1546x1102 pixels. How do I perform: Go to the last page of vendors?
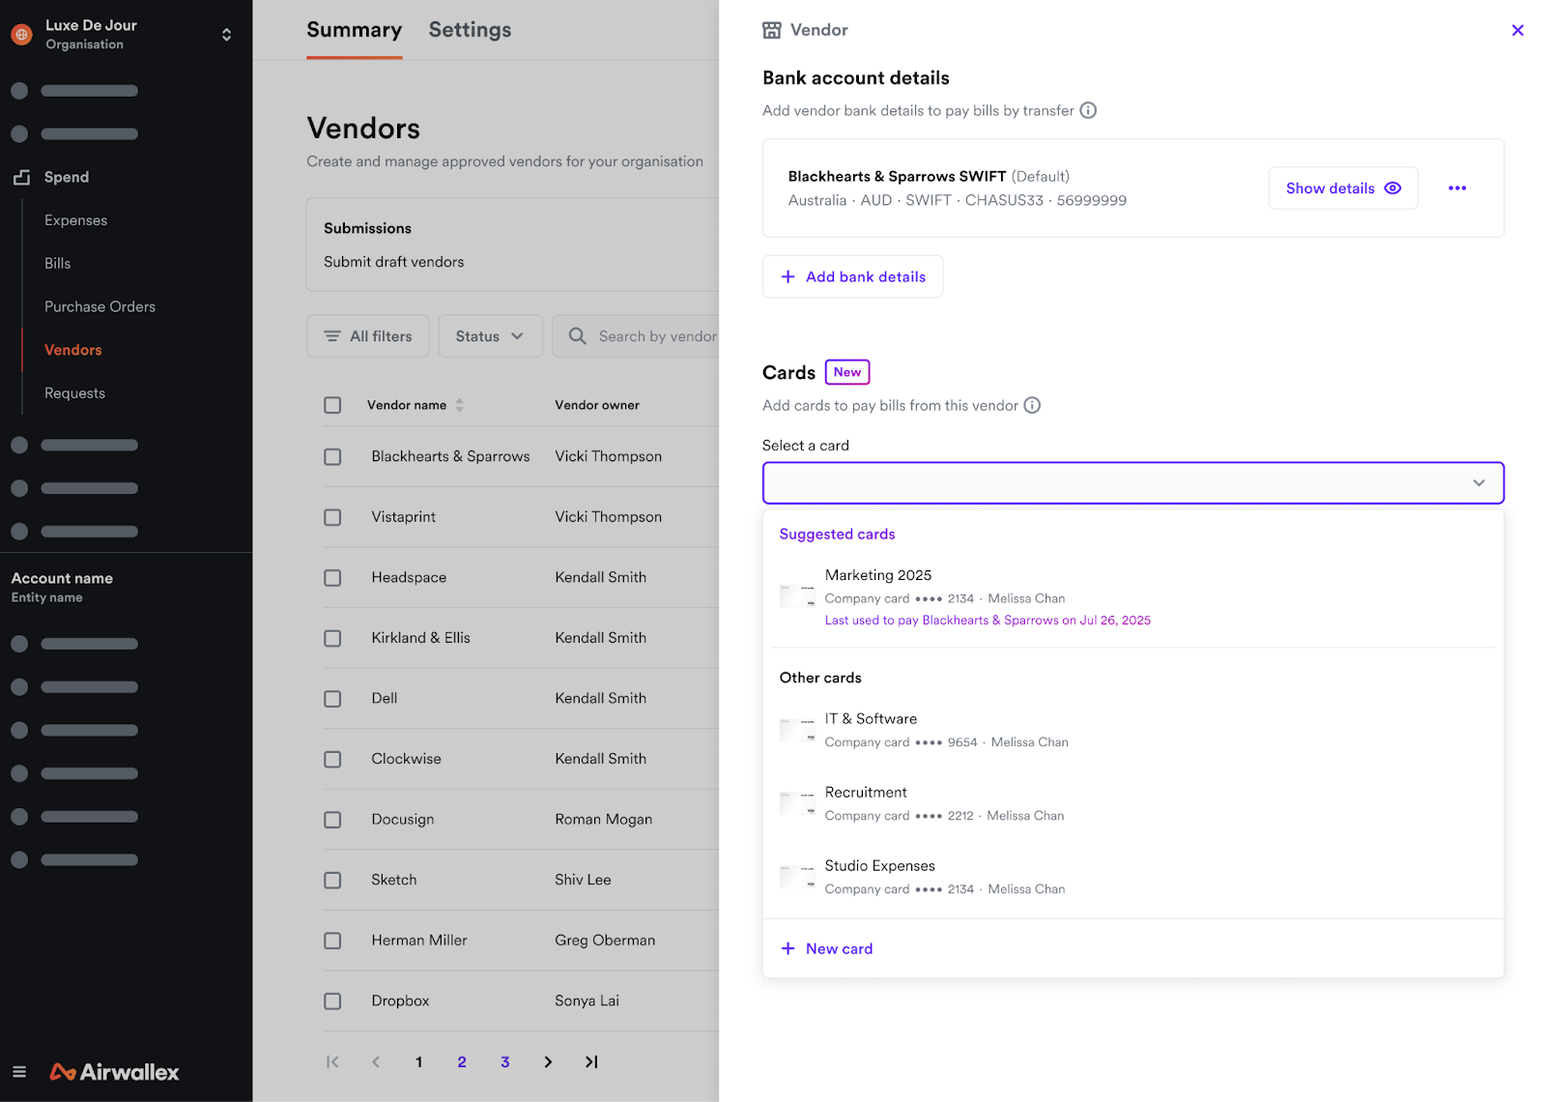click(591, 1061)
